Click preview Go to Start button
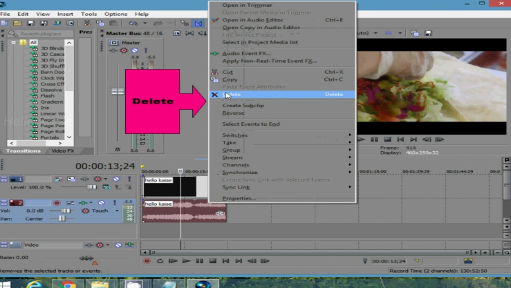 (400, 140)
